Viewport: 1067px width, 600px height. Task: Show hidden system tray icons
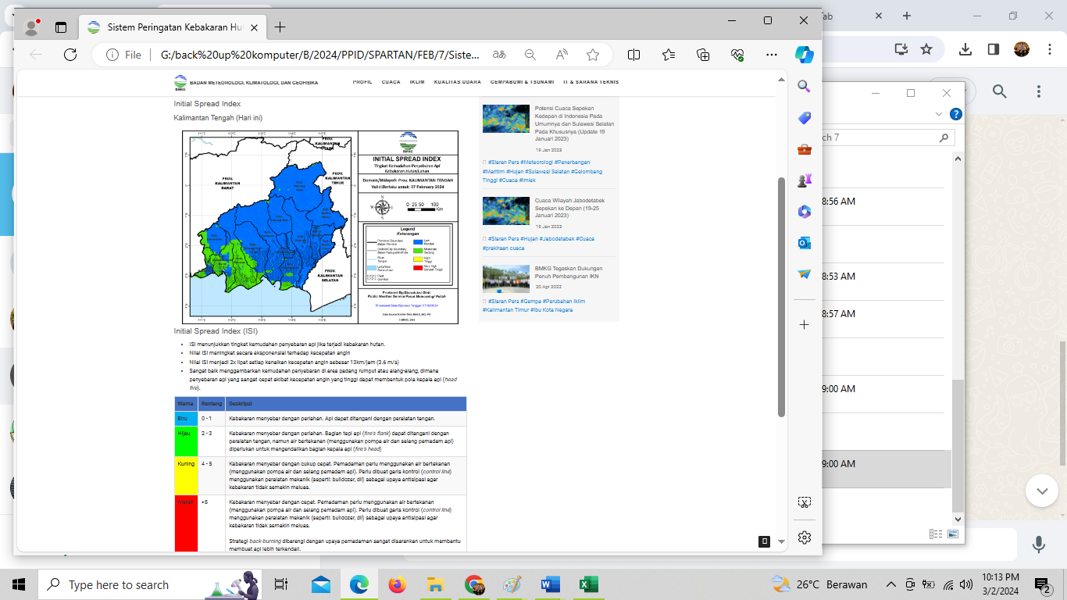[890, 584]
